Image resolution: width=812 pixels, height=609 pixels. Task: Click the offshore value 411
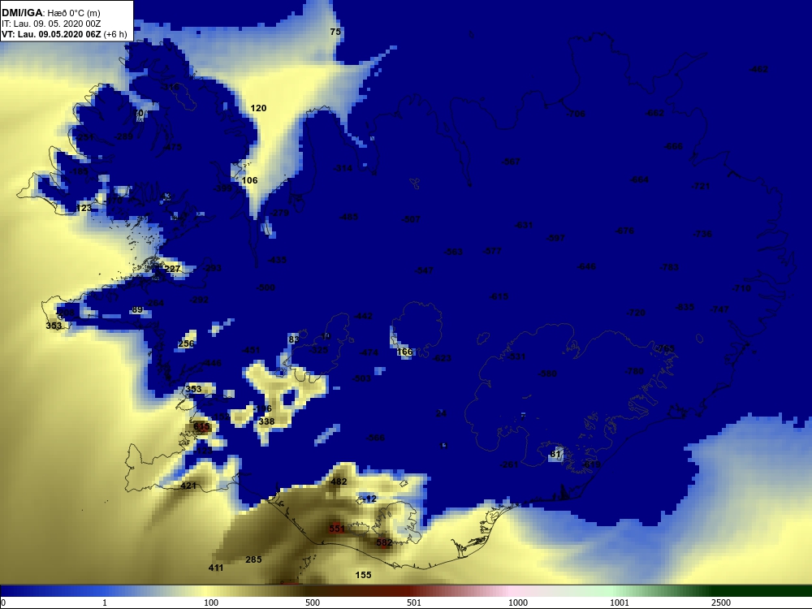point(216,568)
